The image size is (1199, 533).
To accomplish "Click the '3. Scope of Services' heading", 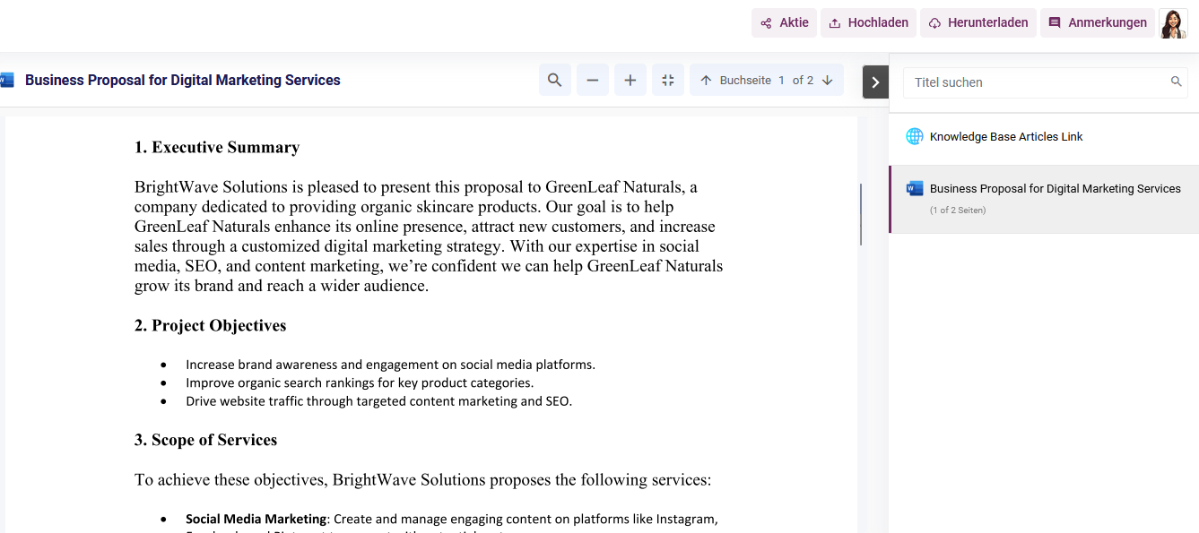I will click(x=206, y=440).
